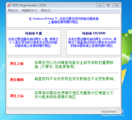Click the 再生之后 label
Screen dimensions: 132x120
click(17, 96)
